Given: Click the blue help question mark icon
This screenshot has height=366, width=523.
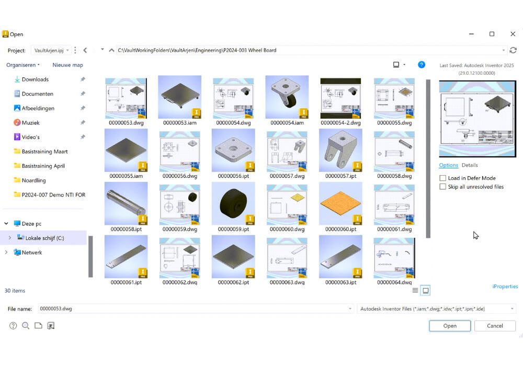Looking at the screenshot, I should click(x=422, y=65).
